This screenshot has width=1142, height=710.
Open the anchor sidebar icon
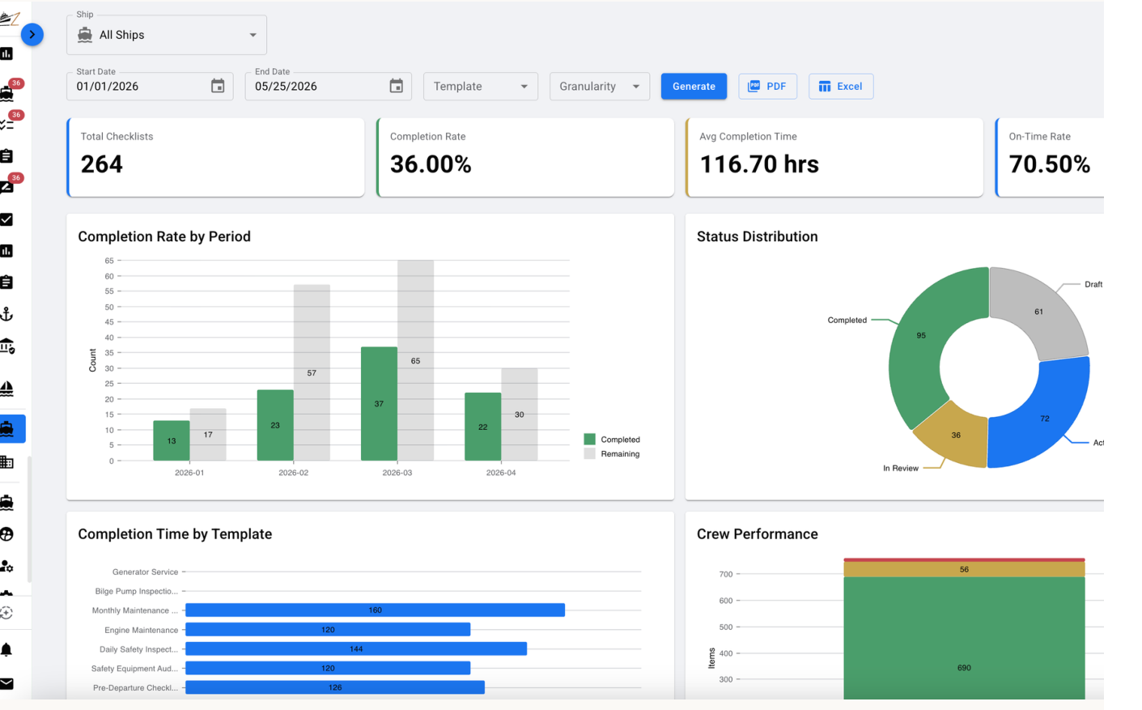click(6, 314)
